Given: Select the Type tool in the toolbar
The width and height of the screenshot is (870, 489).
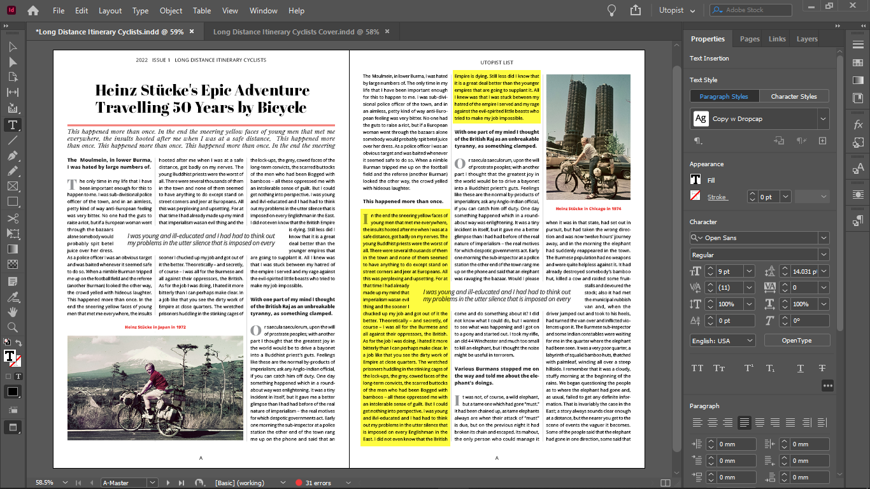Looking at the screenshot, I should pyautogui.click(x=11, y=125).
